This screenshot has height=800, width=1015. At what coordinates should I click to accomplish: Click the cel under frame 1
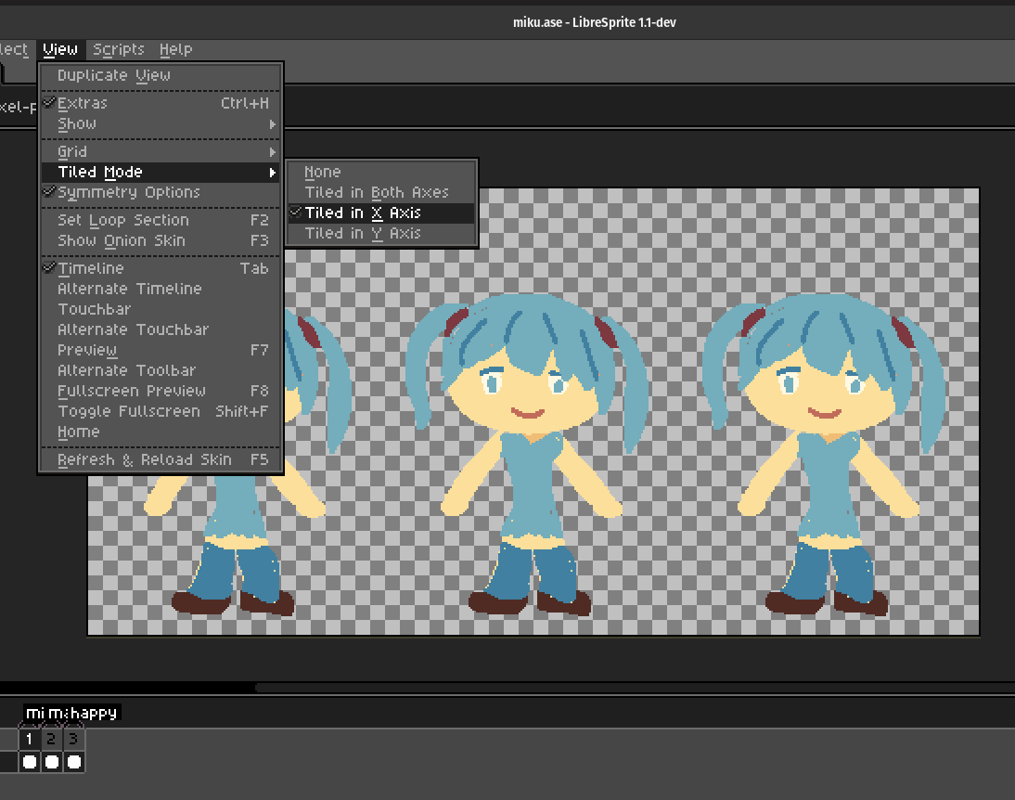[30, 762]
